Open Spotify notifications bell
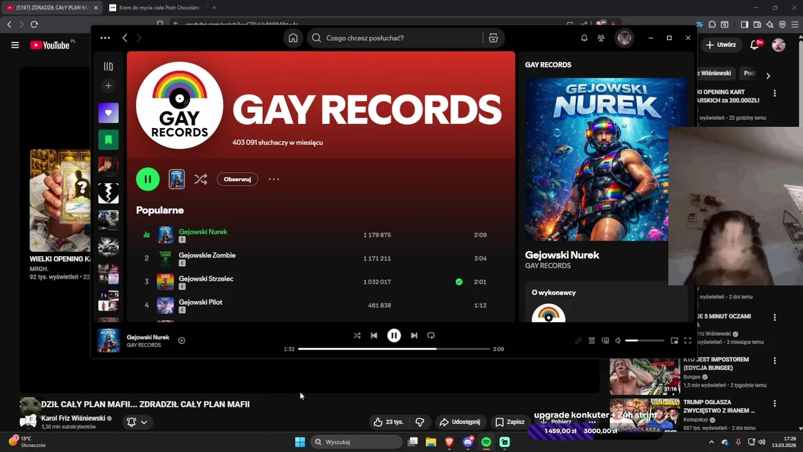Image resolution: width=803 pixels, height=452 pixels. [x=584, y=38]
